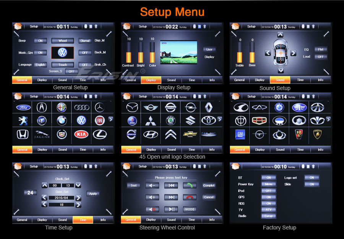Assign the play/pause steering key

pyautogui.click(x=171, y=210)
